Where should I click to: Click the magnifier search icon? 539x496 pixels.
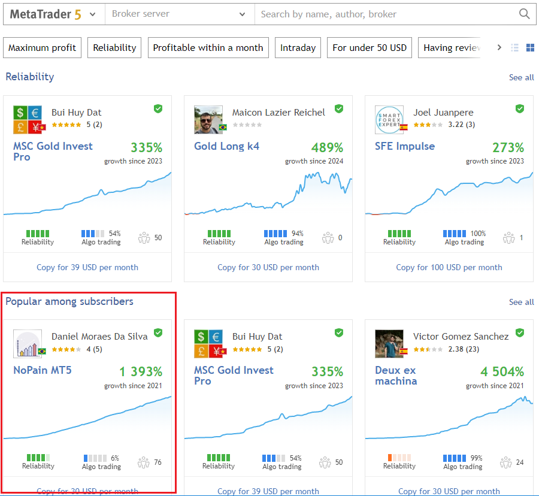524,14
